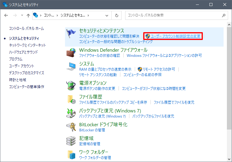Click the shield icon next to ユーザー アカウント制御設定の変更
Screen dimensions: 232x162
[x=148, y=36]
